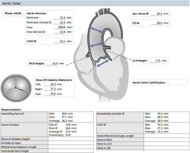Screen dimensions: 190x153
Task: Click the Phase 48.0% label box
Action: pos(13,14)
